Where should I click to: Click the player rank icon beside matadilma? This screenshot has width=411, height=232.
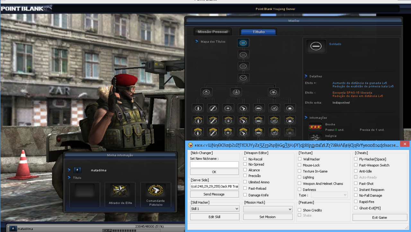[77, 170]
